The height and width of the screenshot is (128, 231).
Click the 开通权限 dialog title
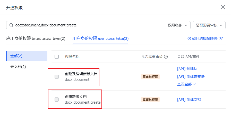click(x=14, y=7)
